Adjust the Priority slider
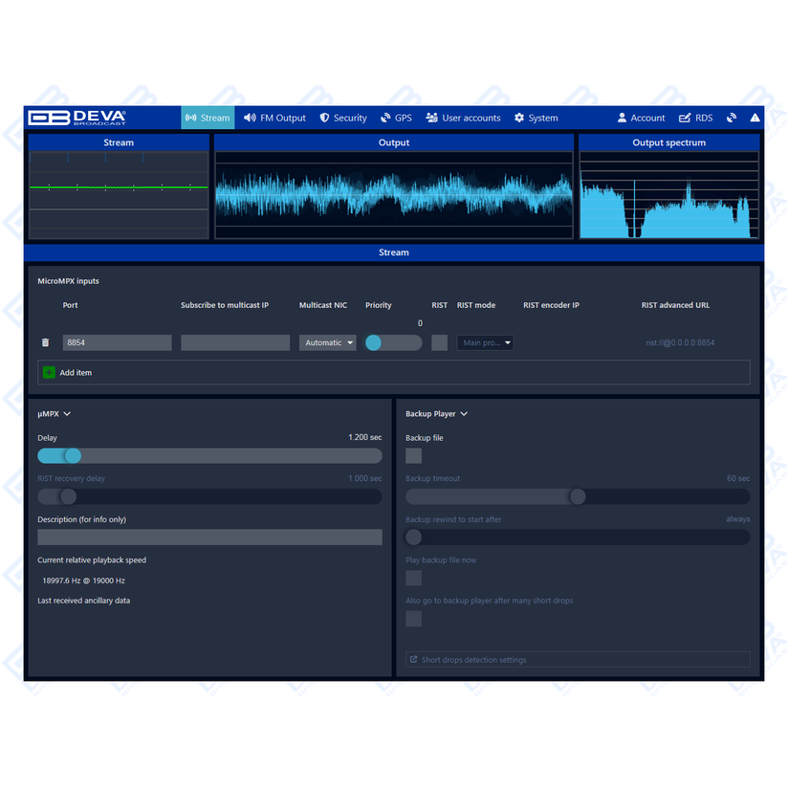788x788 pixels. [393, 342]
